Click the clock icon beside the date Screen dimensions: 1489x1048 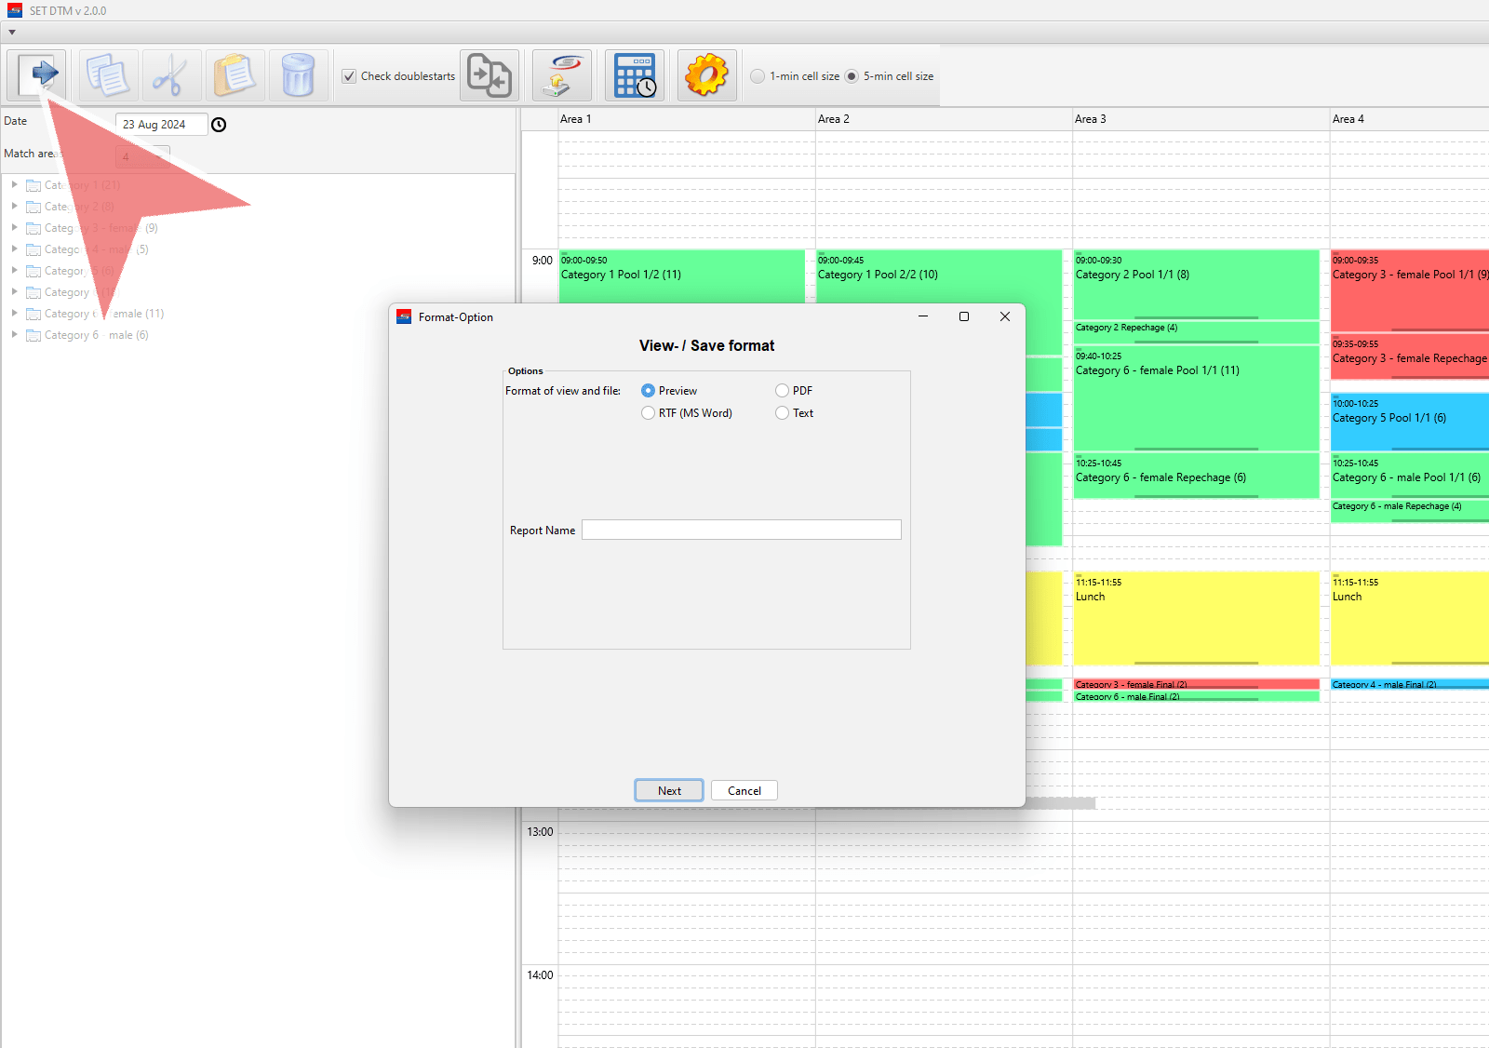[219, 125]
